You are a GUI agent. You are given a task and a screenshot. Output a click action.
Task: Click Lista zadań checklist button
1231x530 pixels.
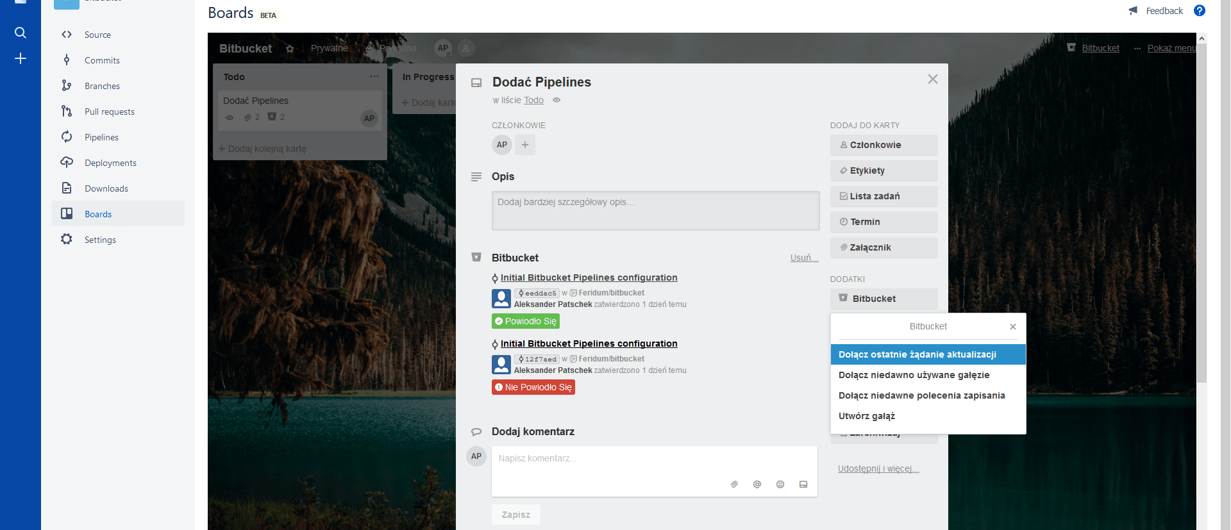click(883, 196)
